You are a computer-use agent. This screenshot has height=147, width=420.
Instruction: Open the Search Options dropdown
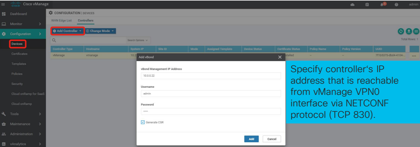[x=137, y=40]
